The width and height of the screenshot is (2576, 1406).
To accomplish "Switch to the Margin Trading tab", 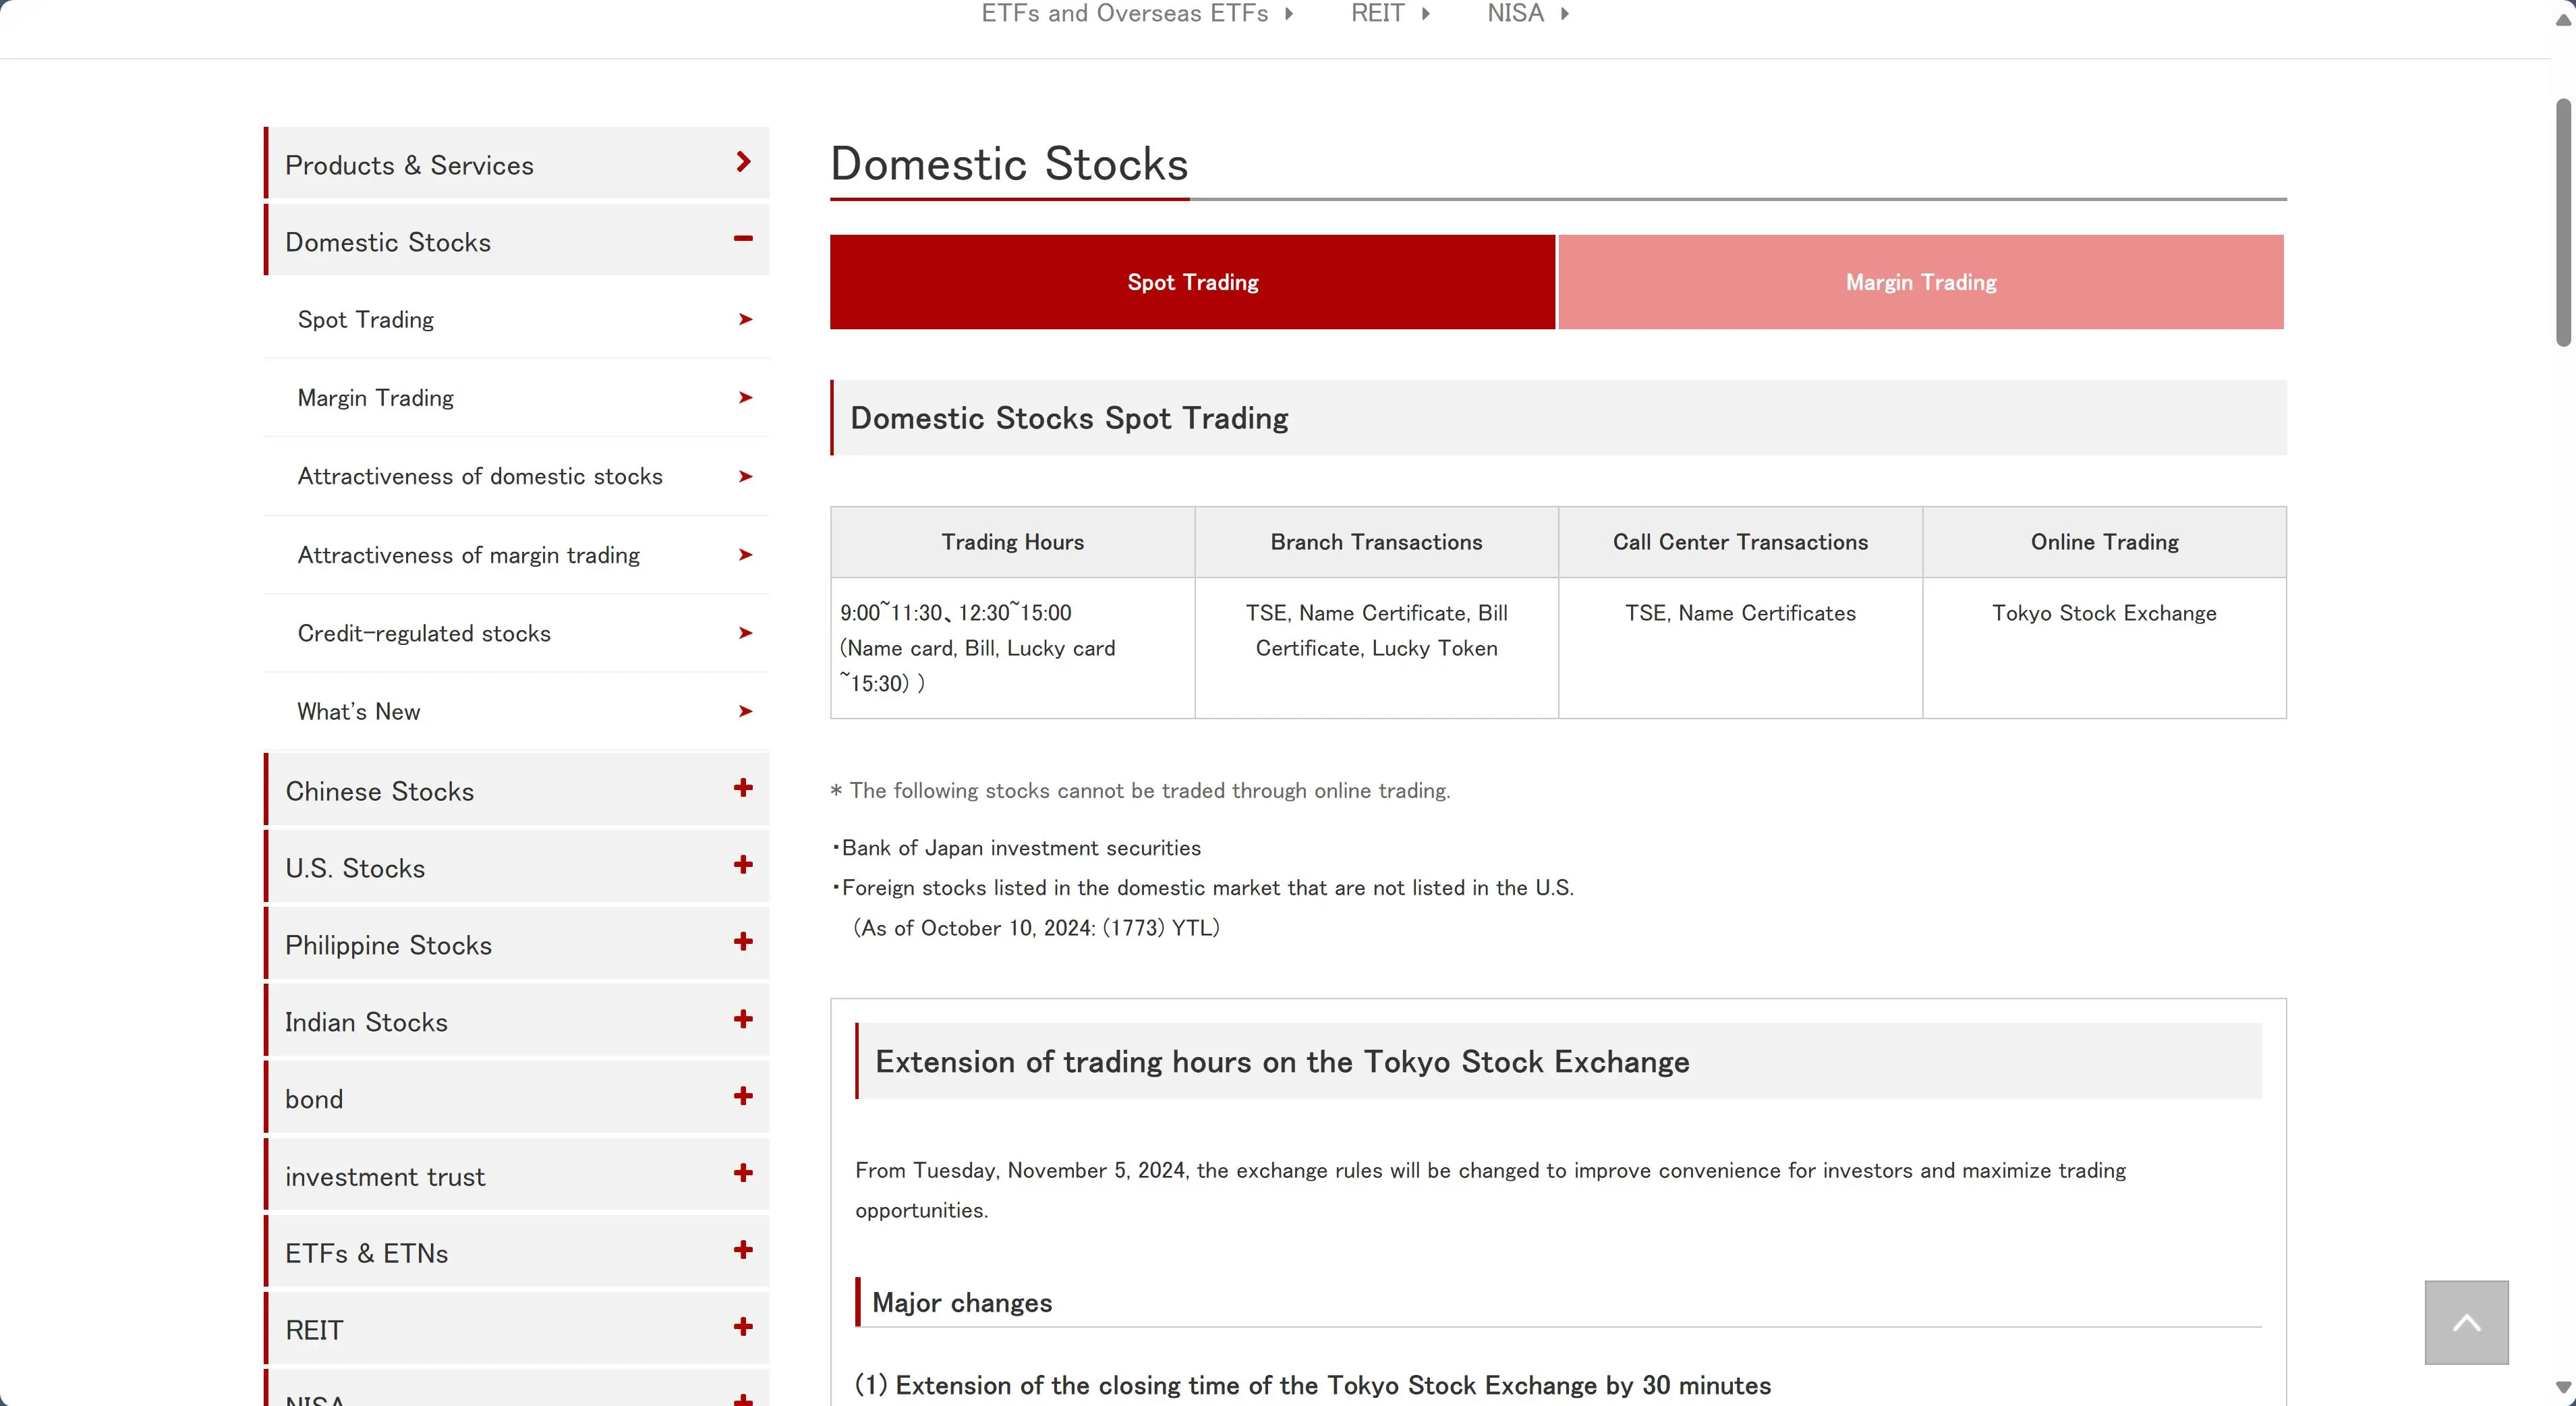I will 1921,282.
